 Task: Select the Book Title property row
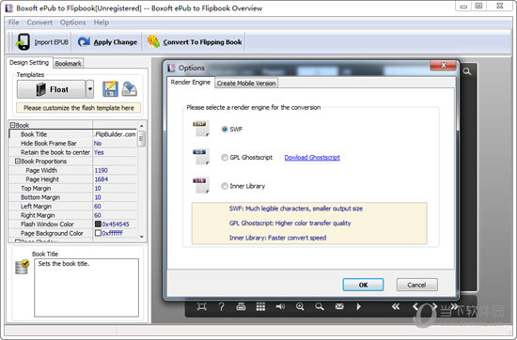coord(72,134)
